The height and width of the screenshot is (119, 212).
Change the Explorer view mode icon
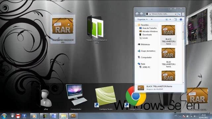pyautogui.click(x=167, y=20)
